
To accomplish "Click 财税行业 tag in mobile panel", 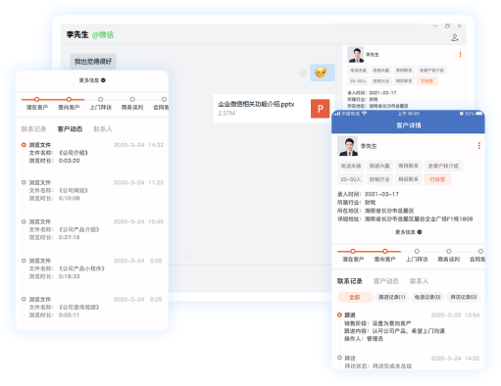I will [379, 179].
